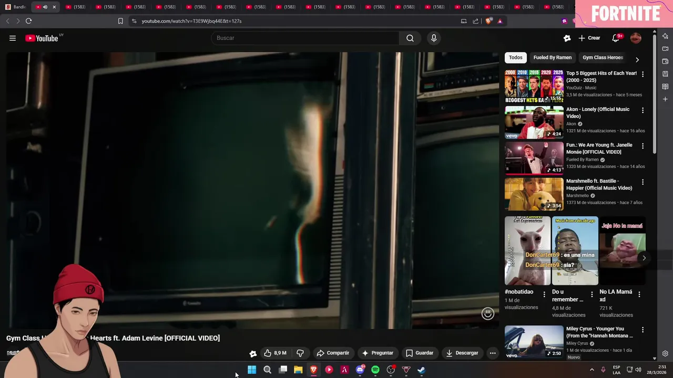This screenshot has width=673, height=378.
Task: Open more video actions ellipsis button
Action: pyautogui.click(x=493, y=353)
